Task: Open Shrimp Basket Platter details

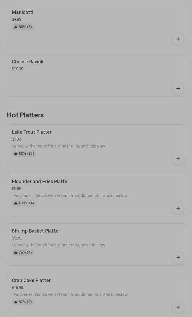Action: pos(36,231)
